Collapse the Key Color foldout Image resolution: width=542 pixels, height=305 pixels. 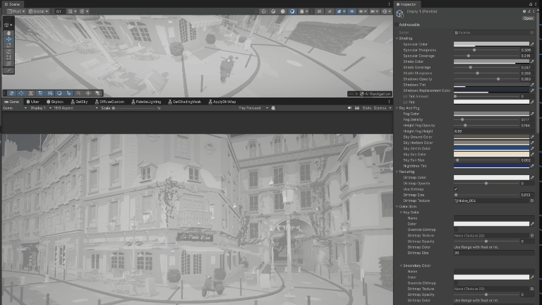coord(401,213)
